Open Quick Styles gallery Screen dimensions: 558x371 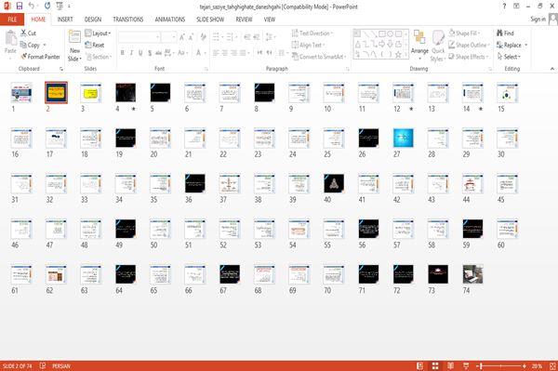(x=438, y=46)
